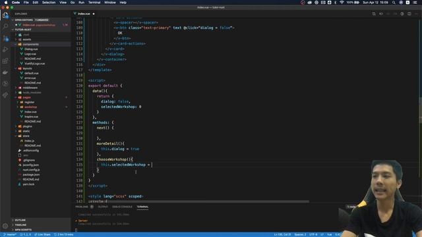Viewport: 422px width, 237px height.
Task: Click the first icon in the editor toolbar
Action: (374, 14)
